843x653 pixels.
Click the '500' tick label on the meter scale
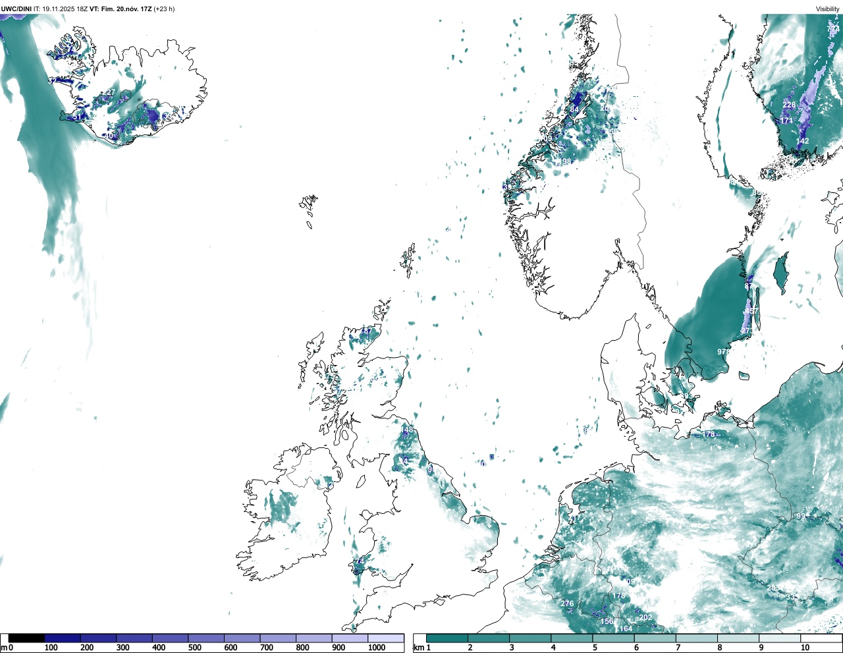(195, 648)
